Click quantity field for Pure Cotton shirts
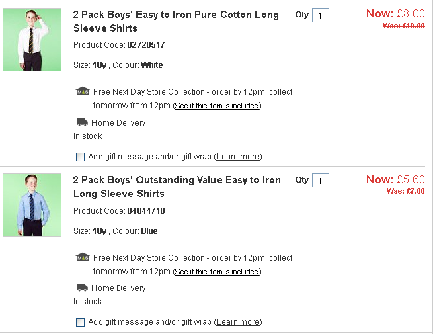The width and height of the screenshot is (435, 334). [x=321, y=15]
